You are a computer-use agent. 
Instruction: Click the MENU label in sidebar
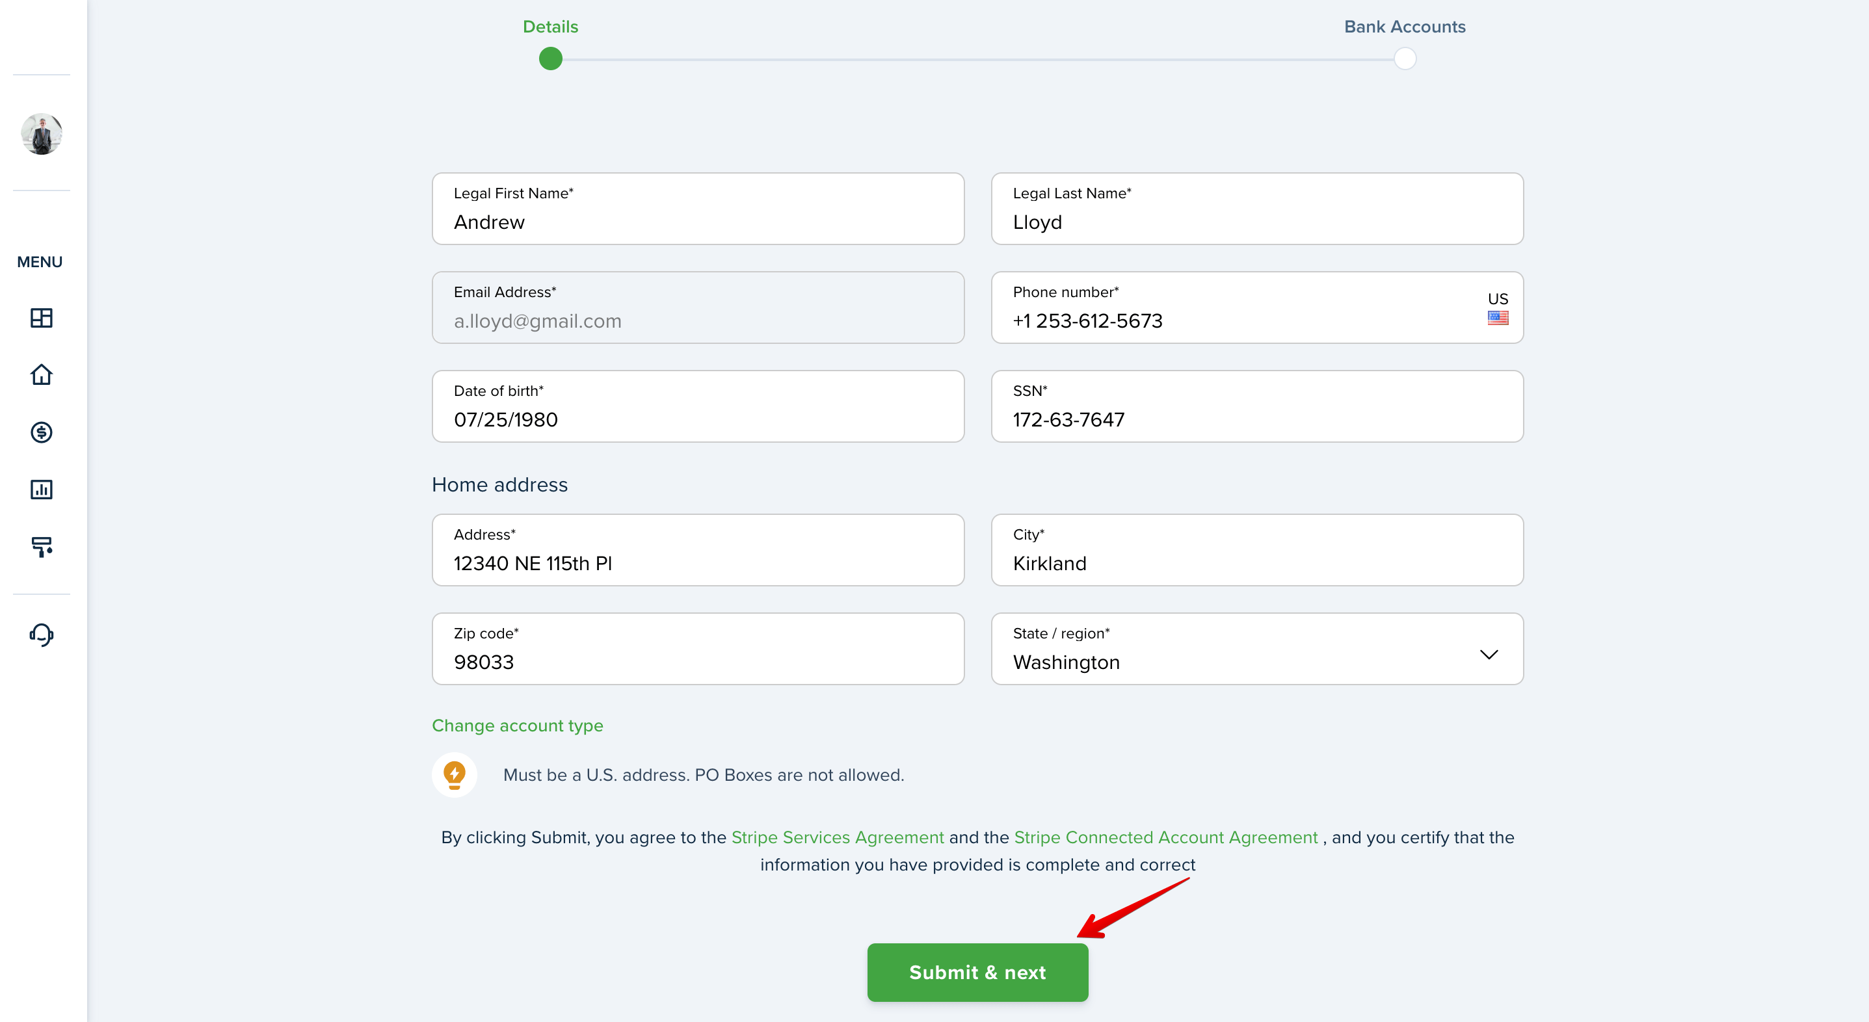coord(40,262)
